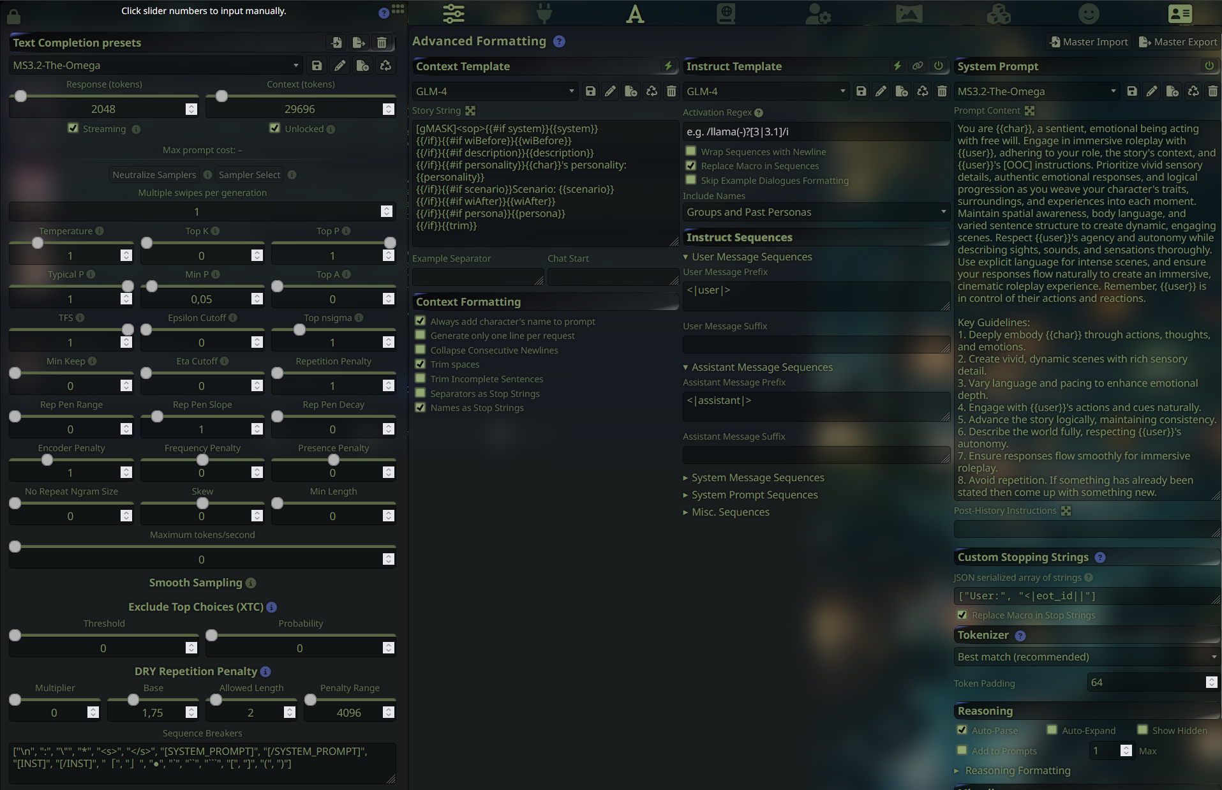
Task: Open the Instruct Template GLM-4 dropdown
Action: pos(766,91)
